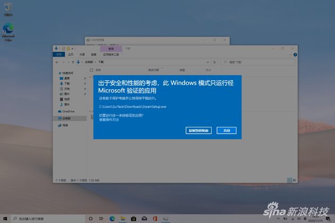Open the 文件 tab in File Explorer
This screenshot has width=335, height=223.
(58, 54)
